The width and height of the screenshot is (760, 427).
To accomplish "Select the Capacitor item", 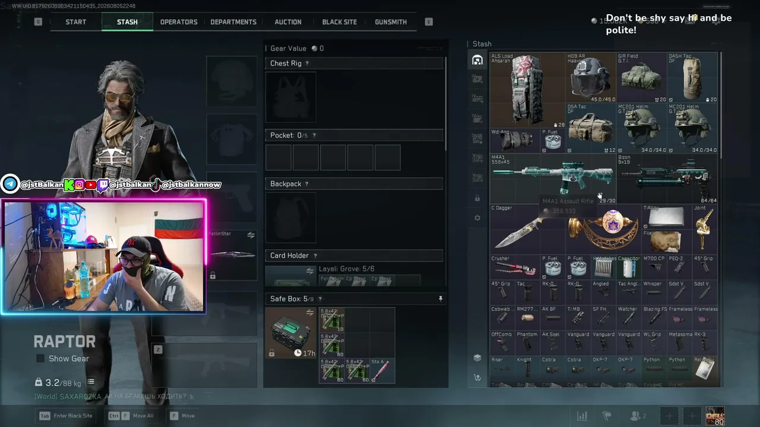I will 629,267.
